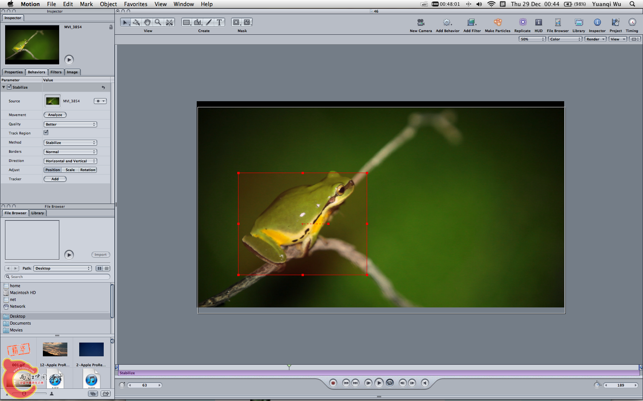
Task: Open the Method dropdown
Action: point(70,143)
